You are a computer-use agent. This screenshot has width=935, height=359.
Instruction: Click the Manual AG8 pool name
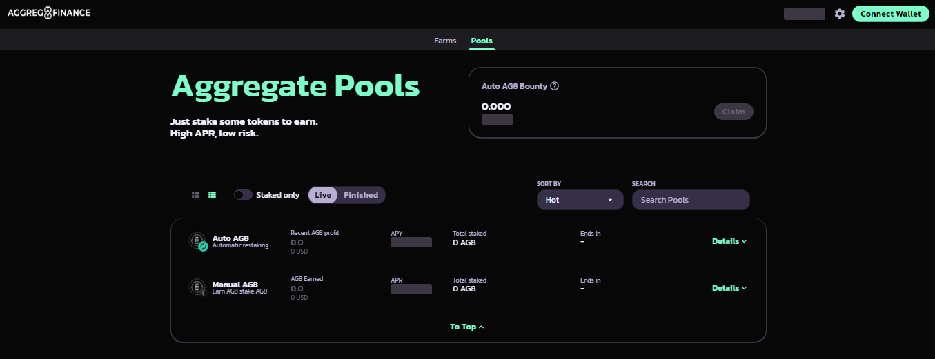pyautogui.click(x=235, y=285)
